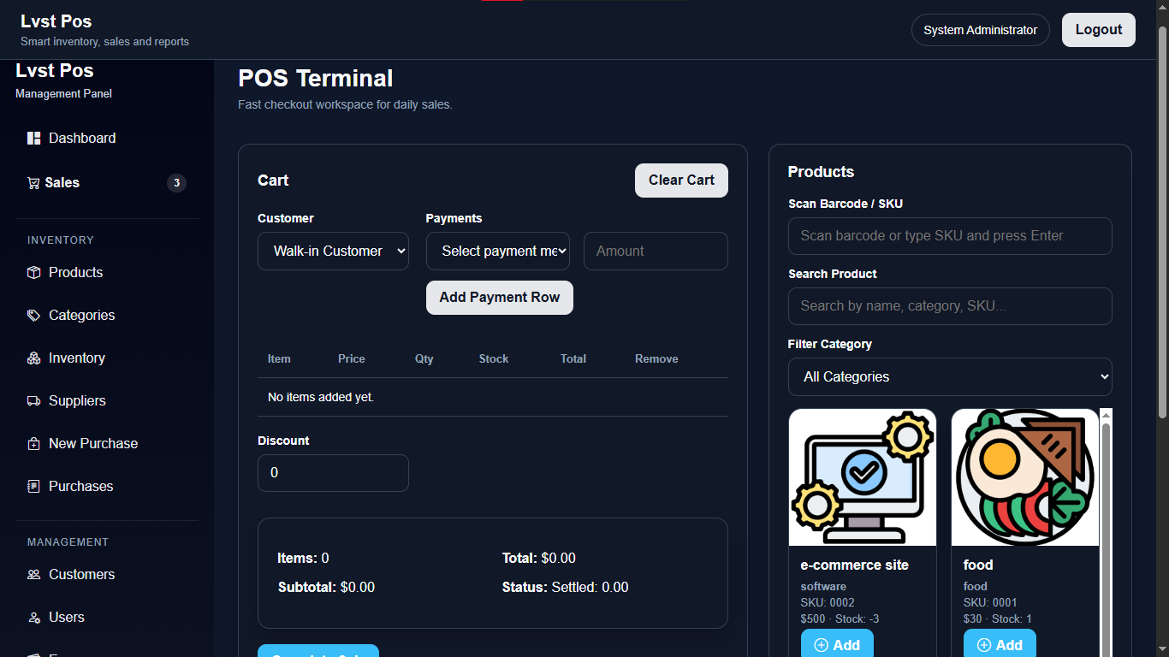Navigate to Dashboard via the sidebar menu
This screenshot has width=1169, height=657.
point(82,138)
